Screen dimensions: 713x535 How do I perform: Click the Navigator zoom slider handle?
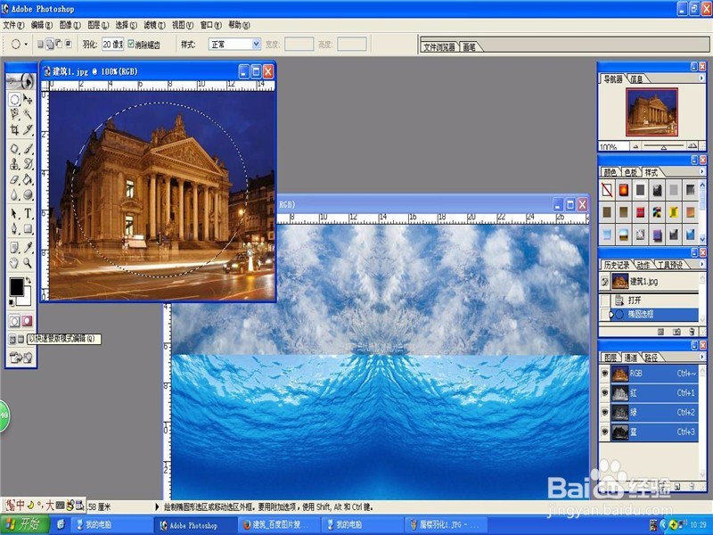pyautogui.click(x=663, y=147)
